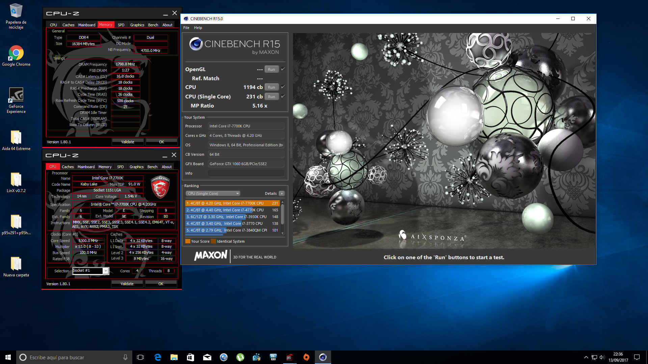Open the Mail app from the taskbar
Viewport: 648px width, 364px height.
pyautogui.click(x=207, y=357)
